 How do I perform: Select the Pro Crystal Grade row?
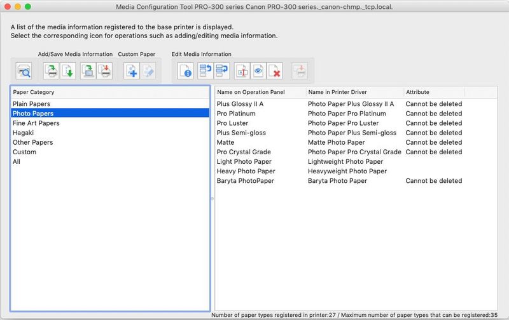coord(356,152)
